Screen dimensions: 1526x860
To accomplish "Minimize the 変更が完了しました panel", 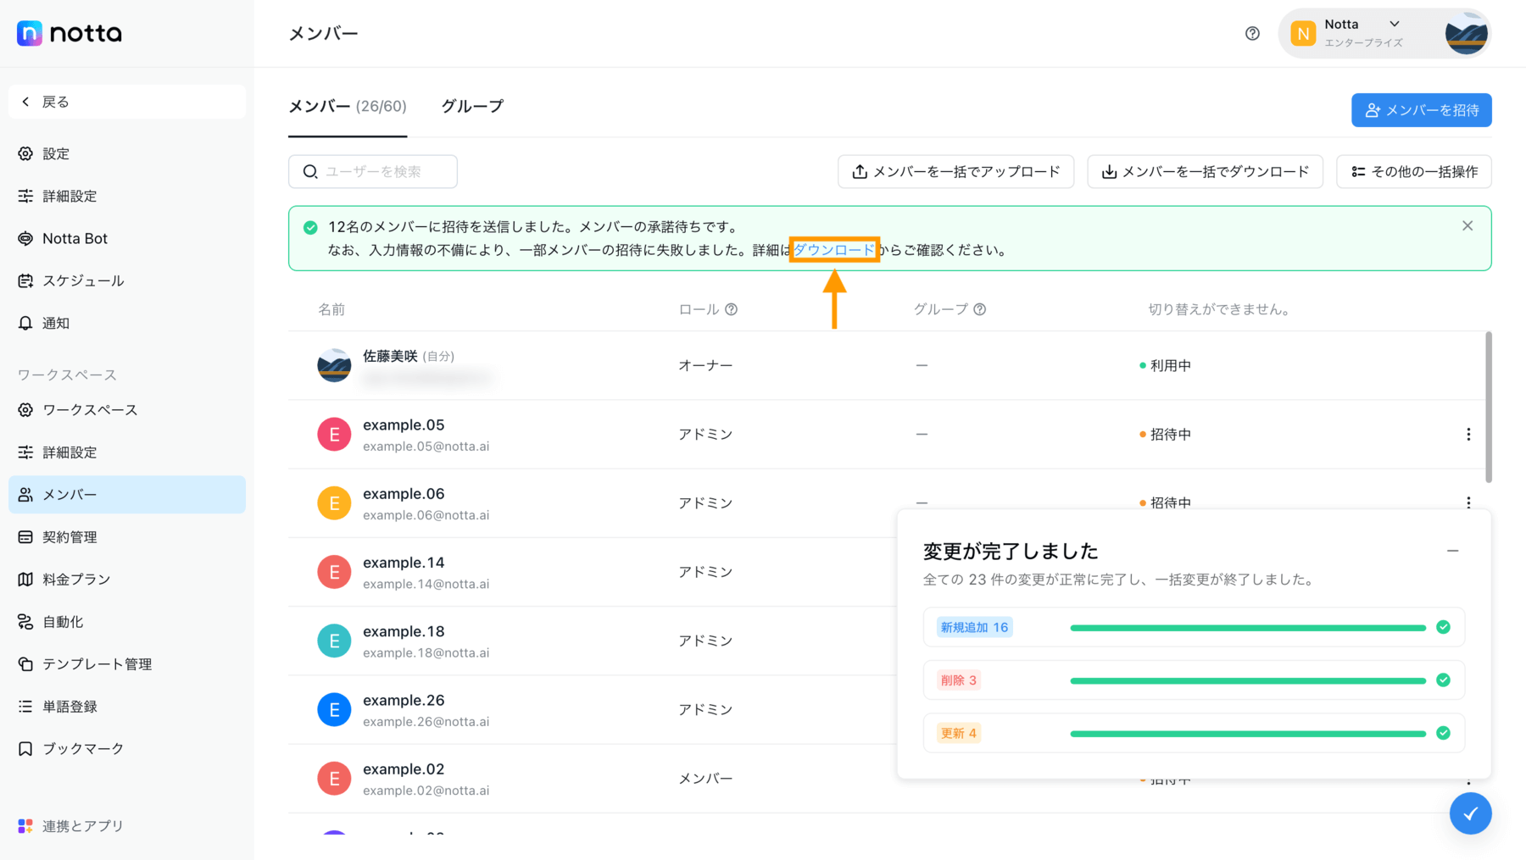I will 1452,551.
